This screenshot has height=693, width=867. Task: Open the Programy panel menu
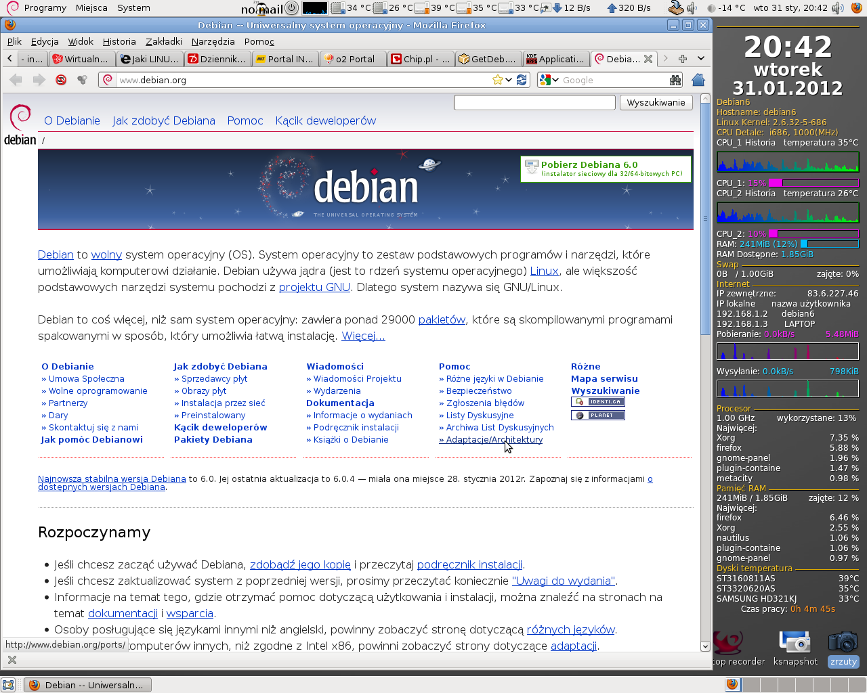click(45, 8)
